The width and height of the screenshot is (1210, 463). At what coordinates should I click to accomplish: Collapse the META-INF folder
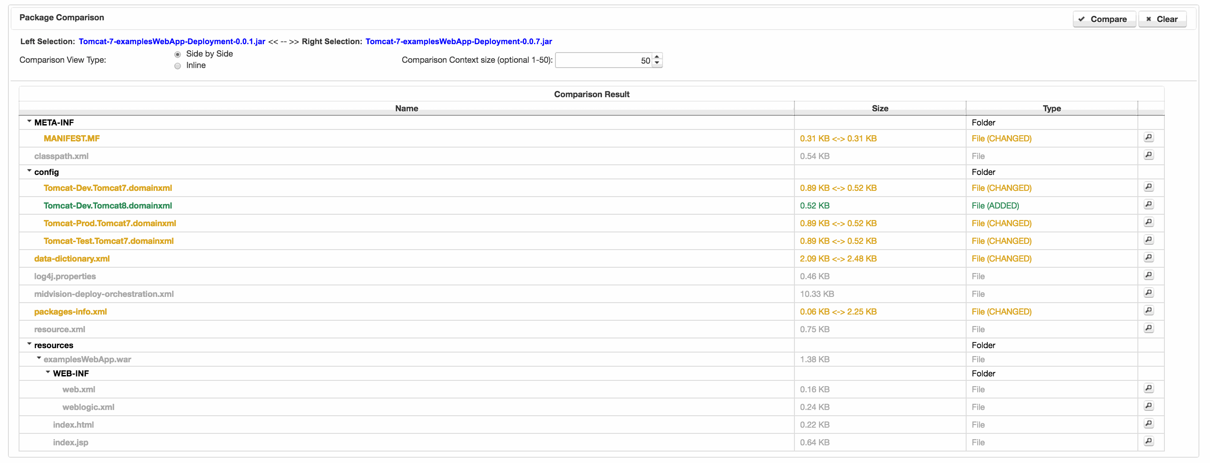click(x=29, y=121)
